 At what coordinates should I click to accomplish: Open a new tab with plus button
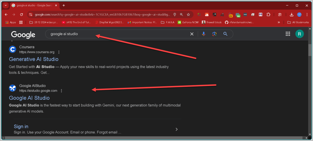tap(64, 5)
